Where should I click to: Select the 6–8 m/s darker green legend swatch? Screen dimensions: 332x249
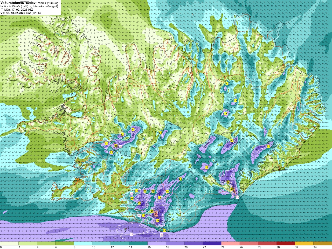pyautogui.click(x=65, y=244)
